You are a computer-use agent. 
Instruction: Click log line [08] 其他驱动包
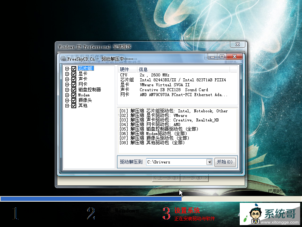point(152,143)
